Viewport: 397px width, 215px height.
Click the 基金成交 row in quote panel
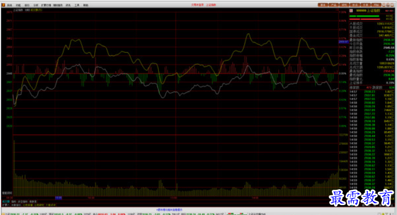pos(372,36)
